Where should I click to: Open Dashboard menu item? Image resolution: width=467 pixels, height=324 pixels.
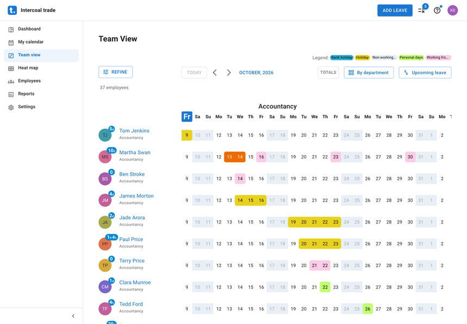41,29
